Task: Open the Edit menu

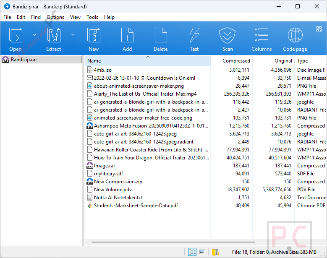Action: [21, 17]
